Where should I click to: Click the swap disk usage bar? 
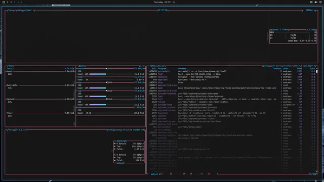(111, 80)
